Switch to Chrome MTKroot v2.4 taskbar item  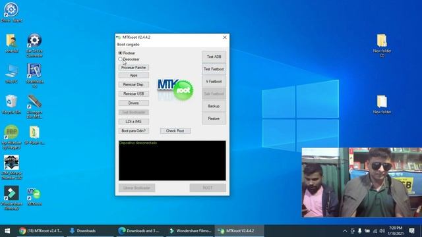(x=40, y=231)
